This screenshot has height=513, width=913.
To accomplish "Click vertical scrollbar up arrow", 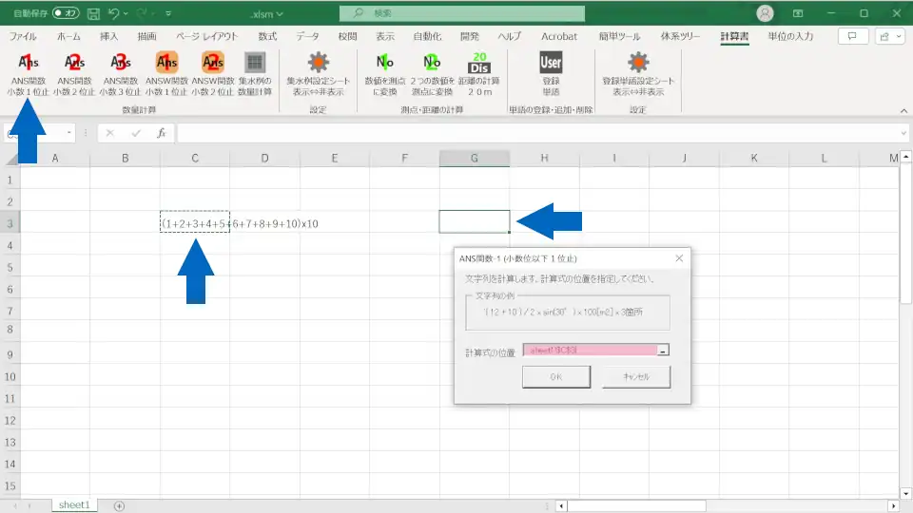I will [905, 157].
